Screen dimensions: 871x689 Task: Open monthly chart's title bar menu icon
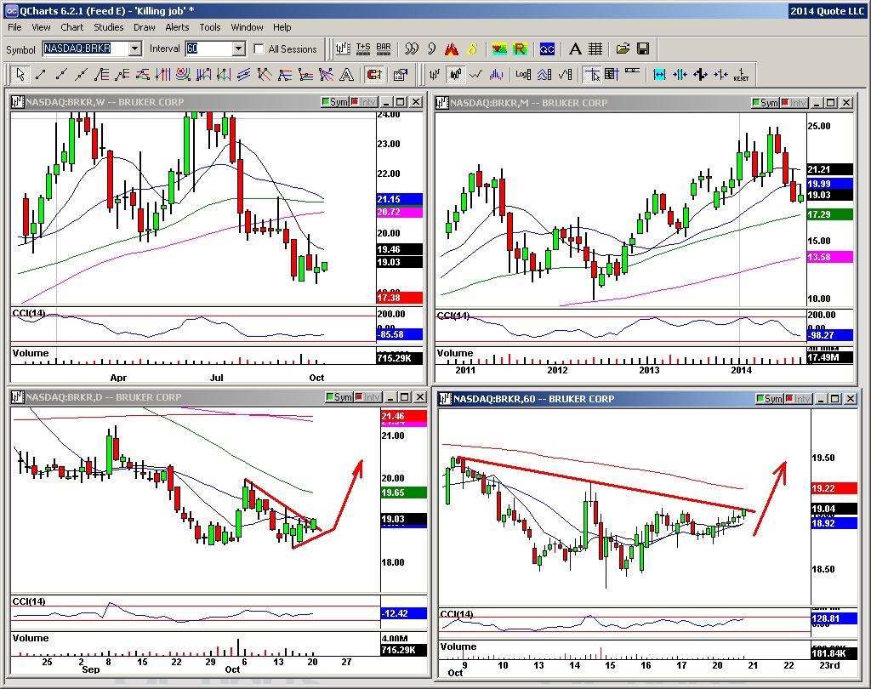(442, 103)
